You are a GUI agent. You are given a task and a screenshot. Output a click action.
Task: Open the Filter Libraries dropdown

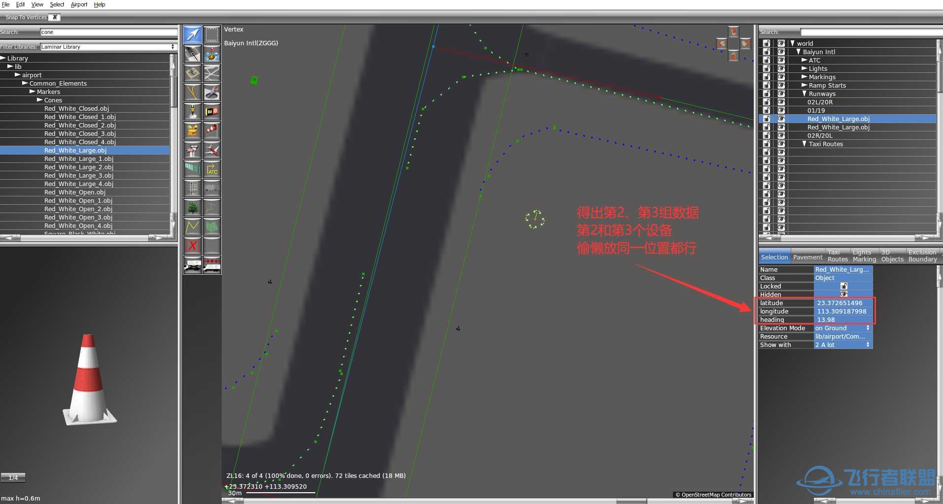point(107,47)
